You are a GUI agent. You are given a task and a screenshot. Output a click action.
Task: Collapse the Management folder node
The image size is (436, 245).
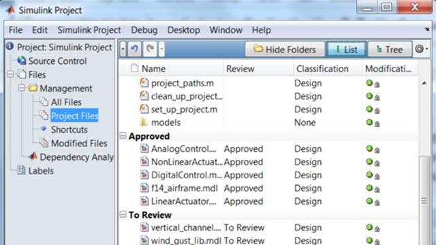coord(21,88)
